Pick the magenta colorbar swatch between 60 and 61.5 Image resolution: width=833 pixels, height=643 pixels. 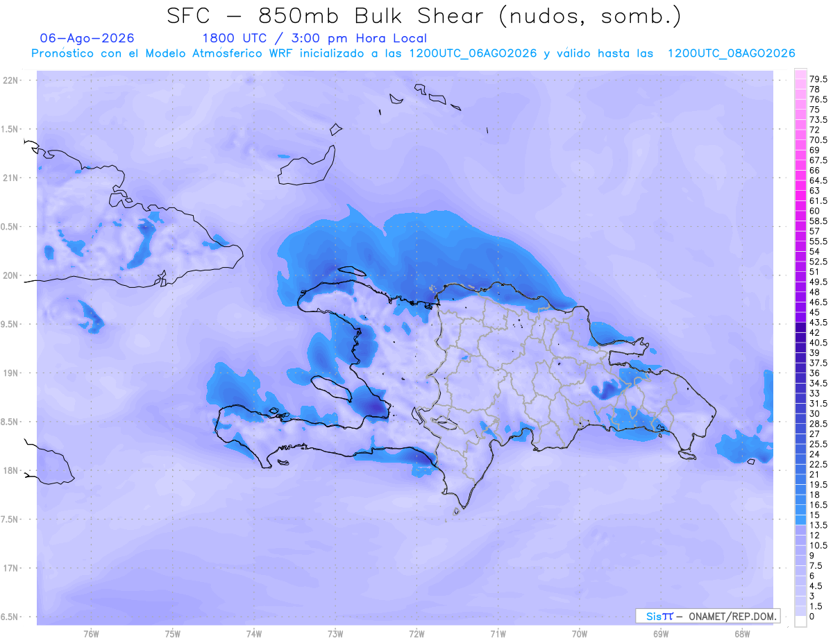point(800,206)
